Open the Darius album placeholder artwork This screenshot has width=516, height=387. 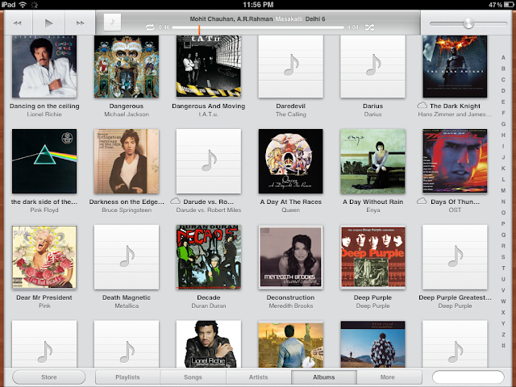pos(372,66)
